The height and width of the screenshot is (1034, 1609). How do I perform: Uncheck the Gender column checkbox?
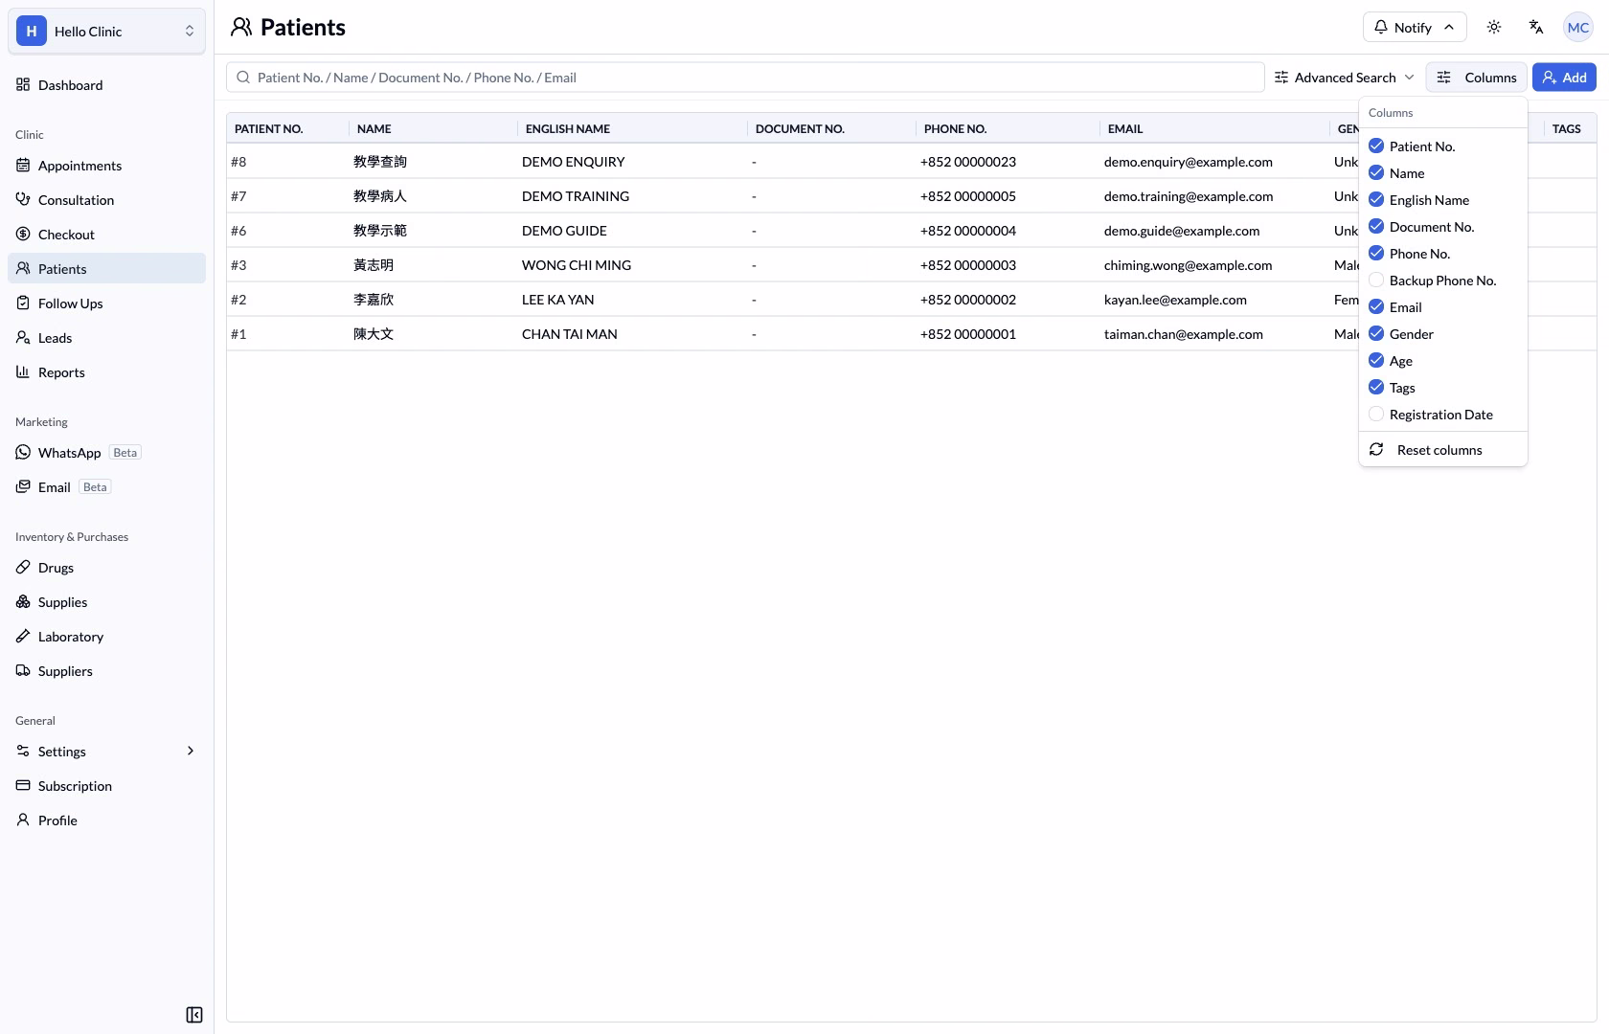point(1376,334)
